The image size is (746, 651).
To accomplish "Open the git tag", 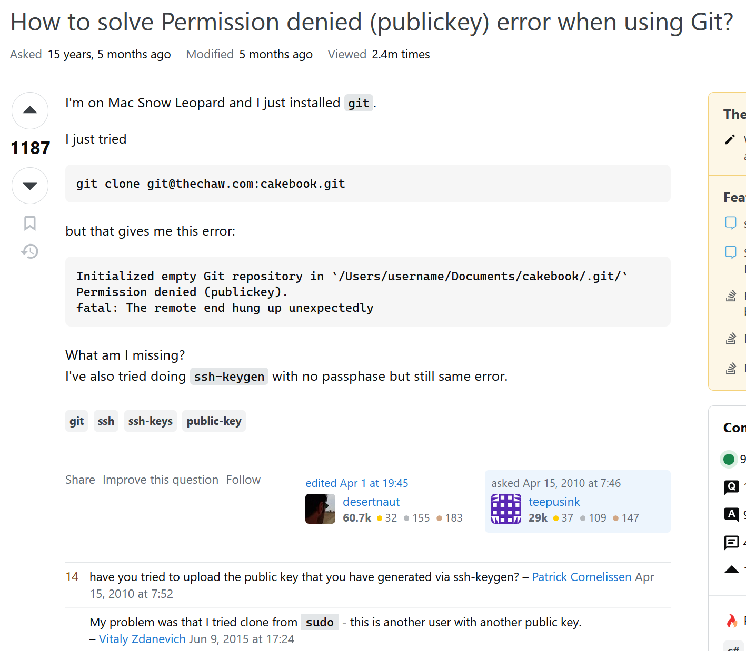I will pos(76,421).
